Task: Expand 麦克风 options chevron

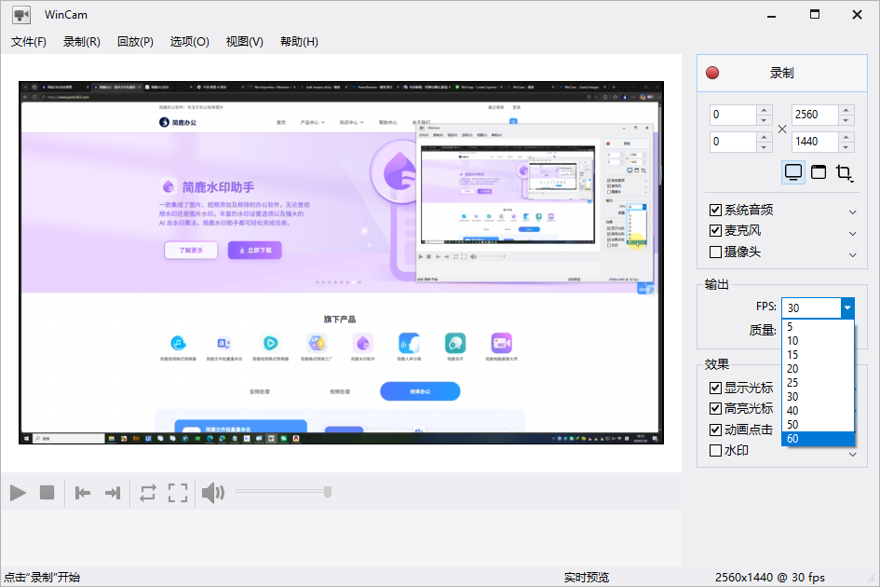Action: [852, 234]
